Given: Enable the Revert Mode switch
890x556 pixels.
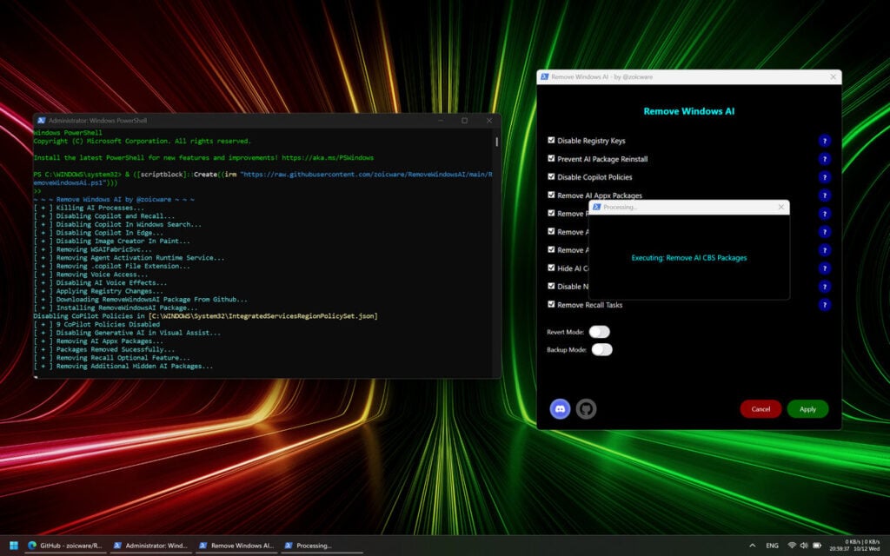Looking at the screenshot, I should [x=600, y=331].
